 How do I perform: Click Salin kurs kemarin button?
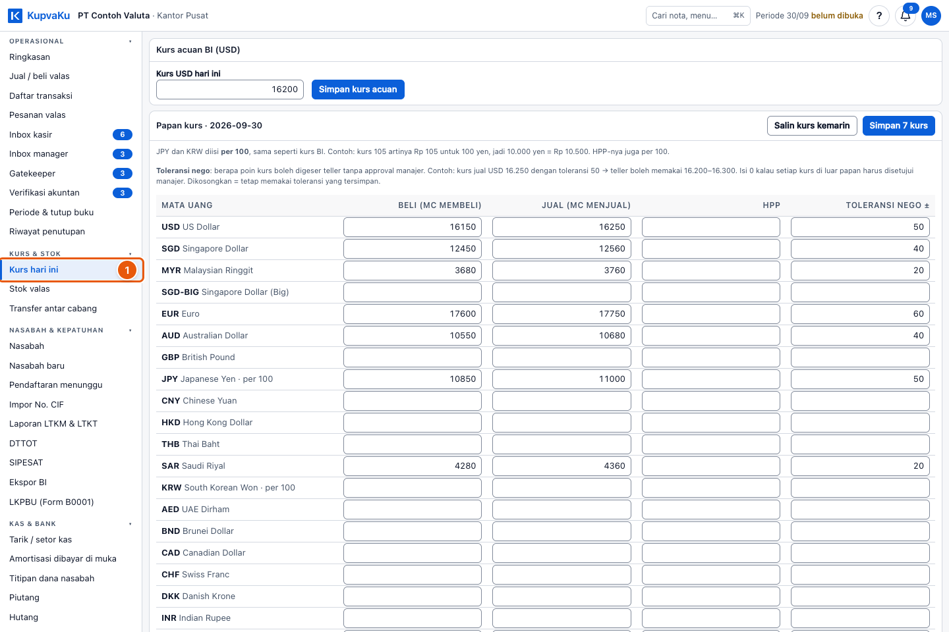click(x=812, y=126)
